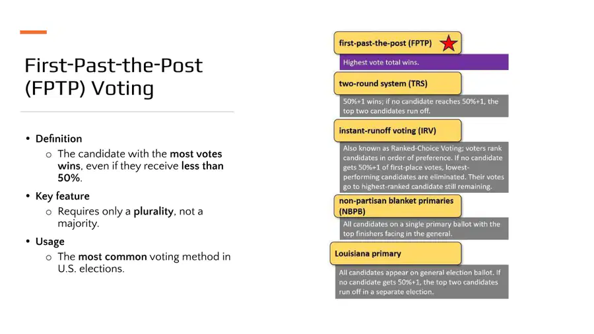Screen dimensions: 594x334
Task: Click the Louisiana primary box
Action: [x=395, y=253]
